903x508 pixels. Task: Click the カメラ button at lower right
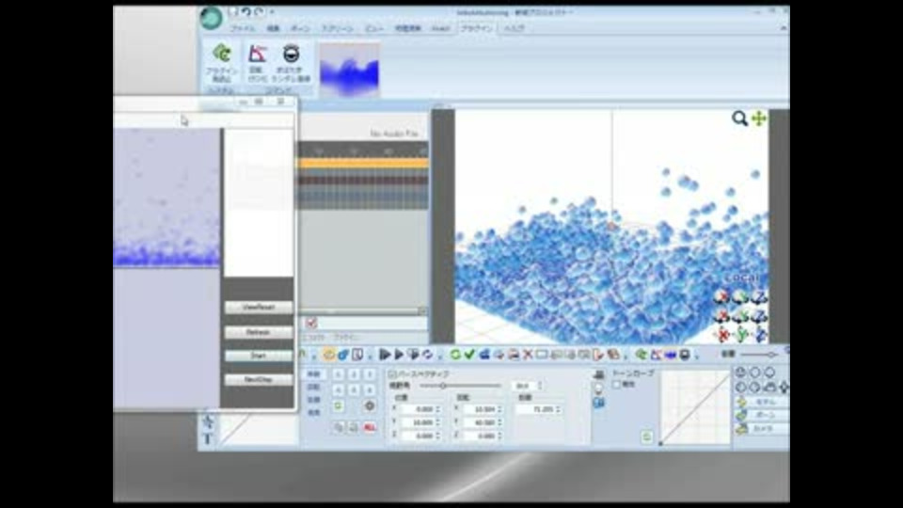[761, 429]
